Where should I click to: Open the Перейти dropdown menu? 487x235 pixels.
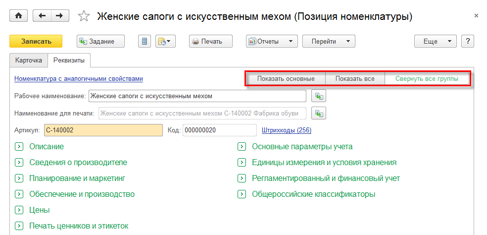pyautogui.click(x=329, y=41)
